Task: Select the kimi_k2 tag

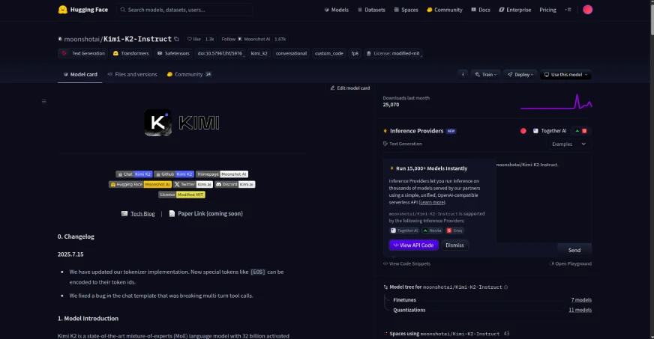Action: [x=259, y=53]
